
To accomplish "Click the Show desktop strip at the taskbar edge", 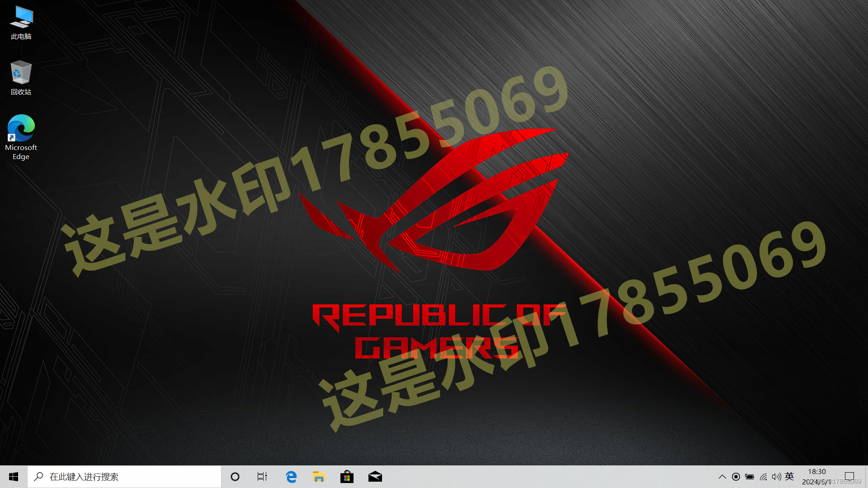I will coord(866,477).
